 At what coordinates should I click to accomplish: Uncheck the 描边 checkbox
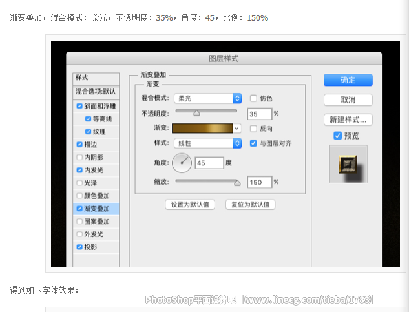(79, 145)
